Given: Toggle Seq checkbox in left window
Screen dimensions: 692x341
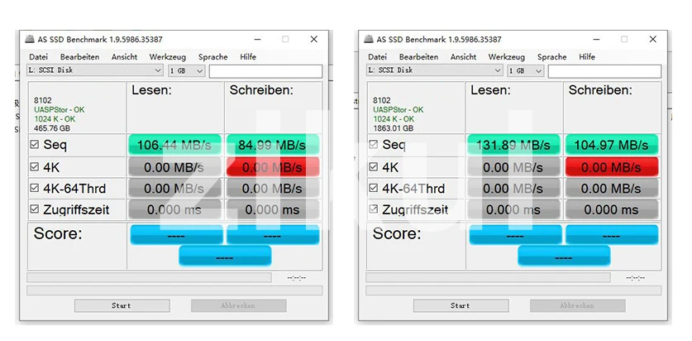Looking at the screenshot, I should 35,145.
